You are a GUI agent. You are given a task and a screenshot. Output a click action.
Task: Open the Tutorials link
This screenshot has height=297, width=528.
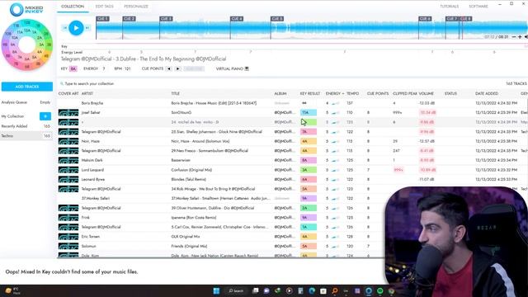click(x=449, y=7)
